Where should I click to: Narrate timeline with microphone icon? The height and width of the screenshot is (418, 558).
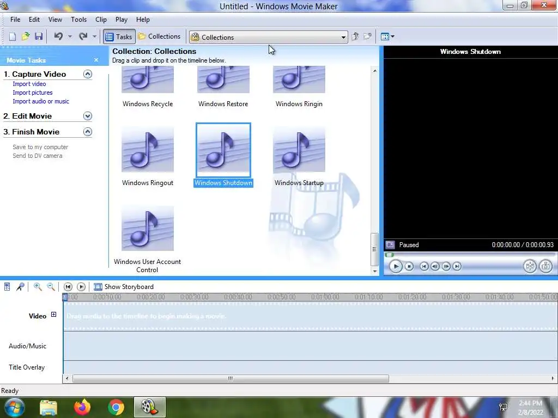click(20, 286)
